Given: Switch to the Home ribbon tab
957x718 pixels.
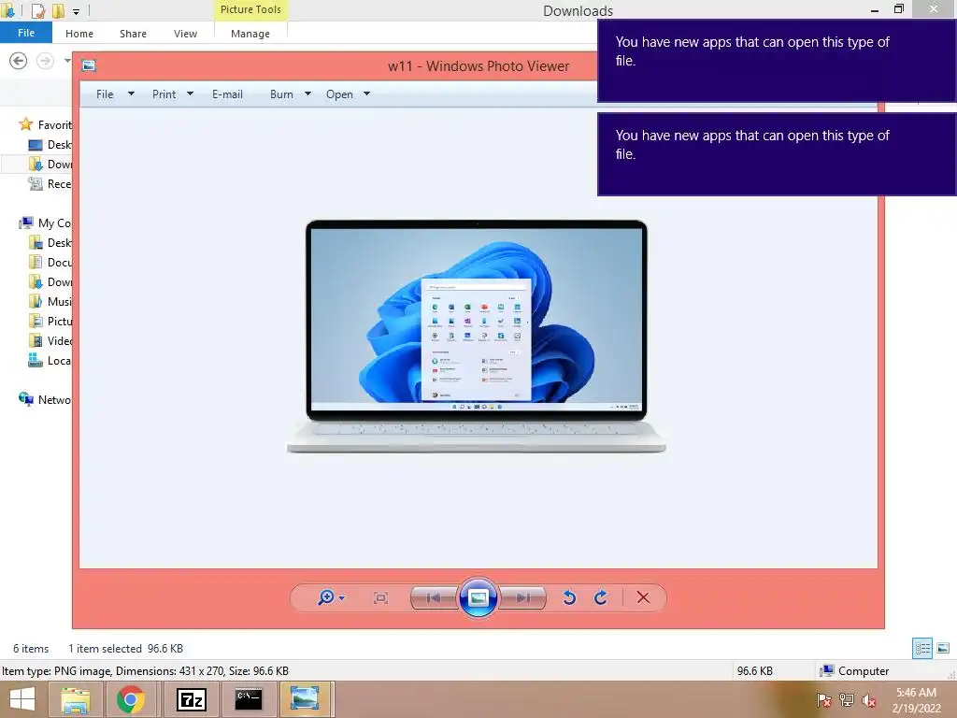Looking at the screenshot, I should click(x=79, y=34).
